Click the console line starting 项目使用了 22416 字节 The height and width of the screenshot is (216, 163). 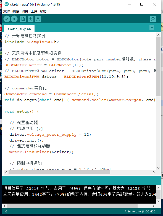pyautogui.click(x=78, y=188)
